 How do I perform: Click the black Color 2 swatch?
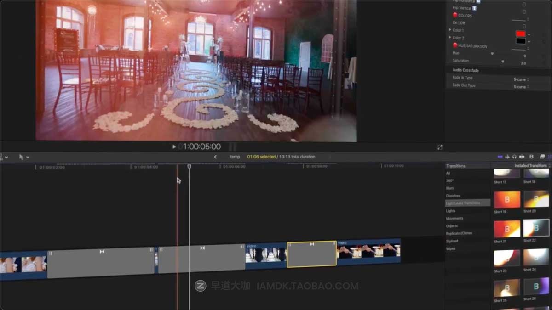click(521, 41)
